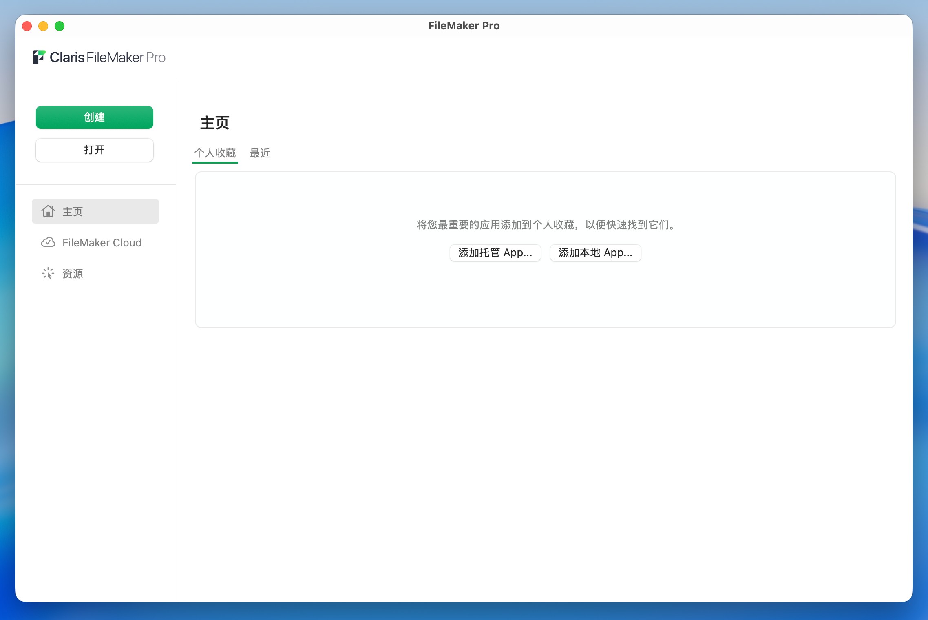Viewport: 928px width, 620px height.
Task: Click the FileMaker Cloud cloud icon
Action: tap(48, 242)
